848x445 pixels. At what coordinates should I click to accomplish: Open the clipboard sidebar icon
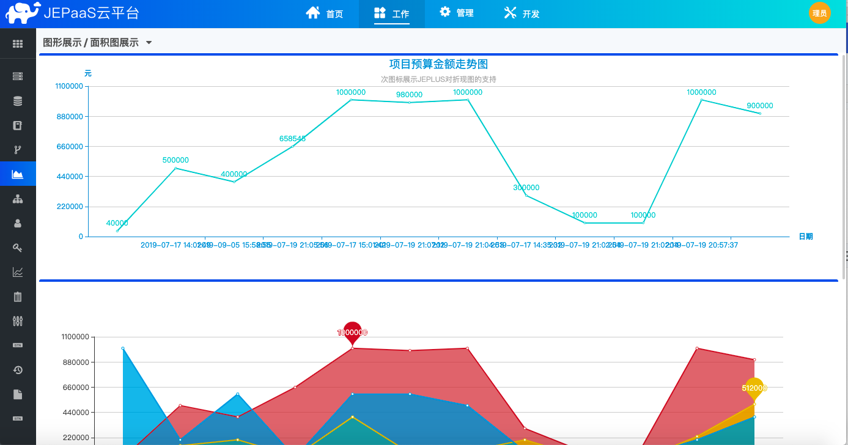pyautogui.click(x=18, y=296)
